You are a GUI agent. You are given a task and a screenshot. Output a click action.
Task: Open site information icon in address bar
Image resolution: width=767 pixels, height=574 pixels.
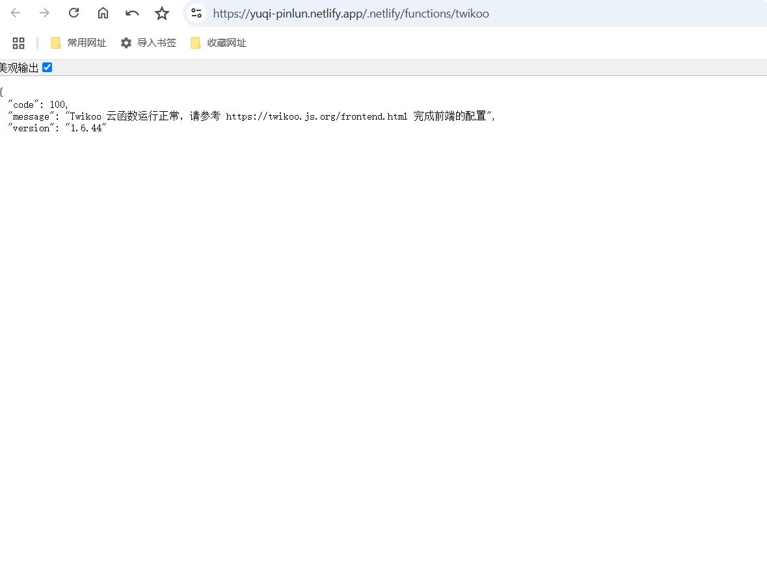pyautogui.click(x=196, y=13)
